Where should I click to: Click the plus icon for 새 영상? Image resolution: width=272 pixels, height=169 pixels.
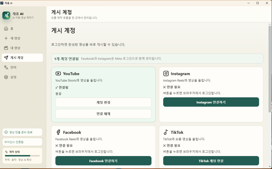(x=6, y=38)
